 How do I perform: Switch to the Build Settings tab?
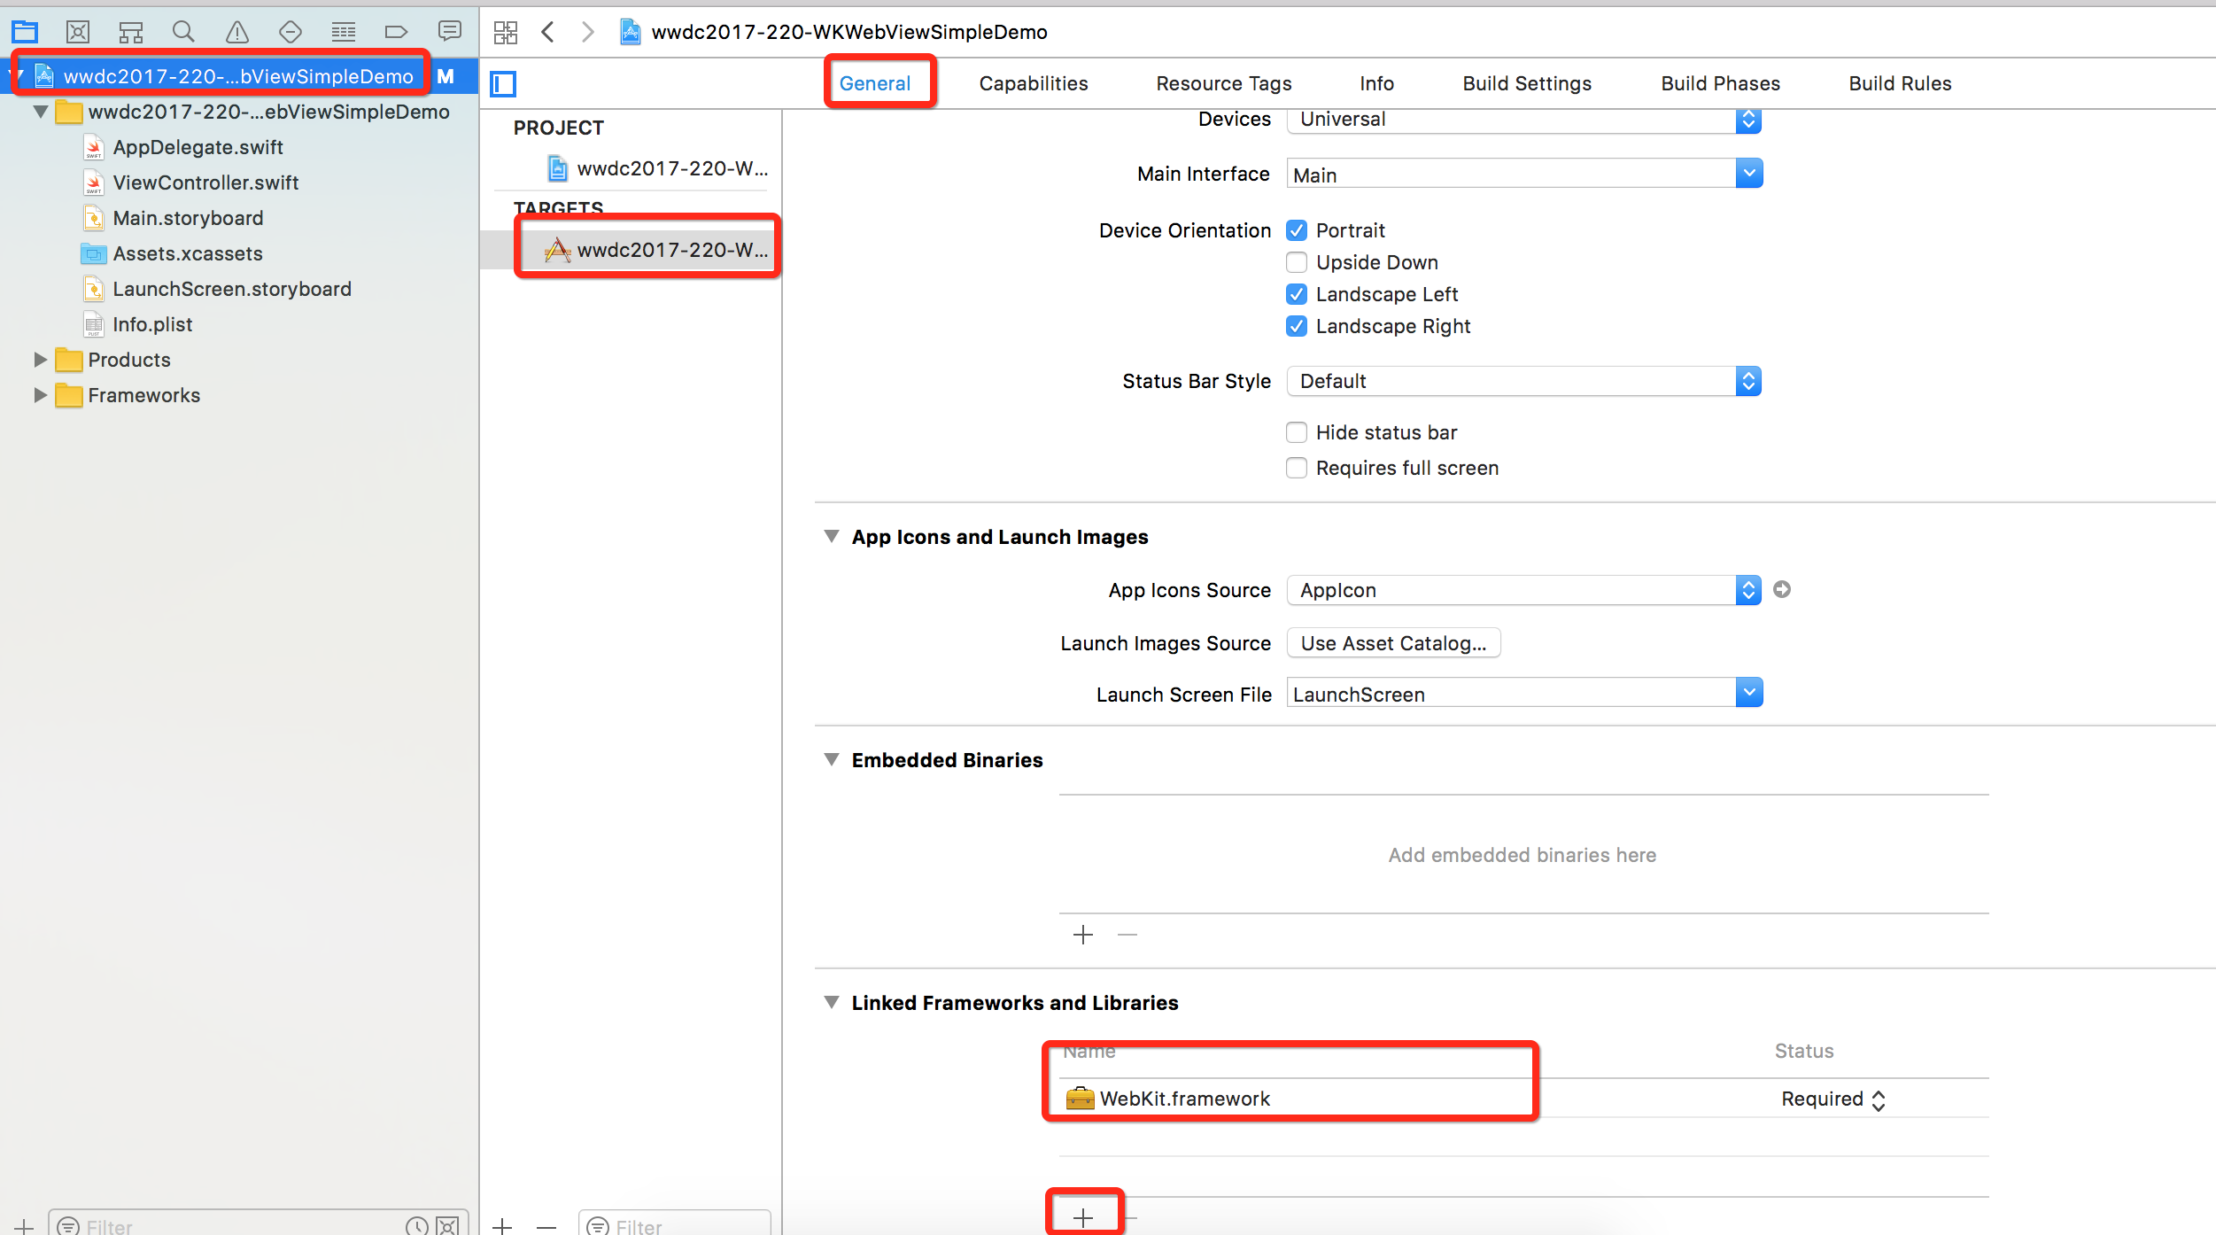1527,83
